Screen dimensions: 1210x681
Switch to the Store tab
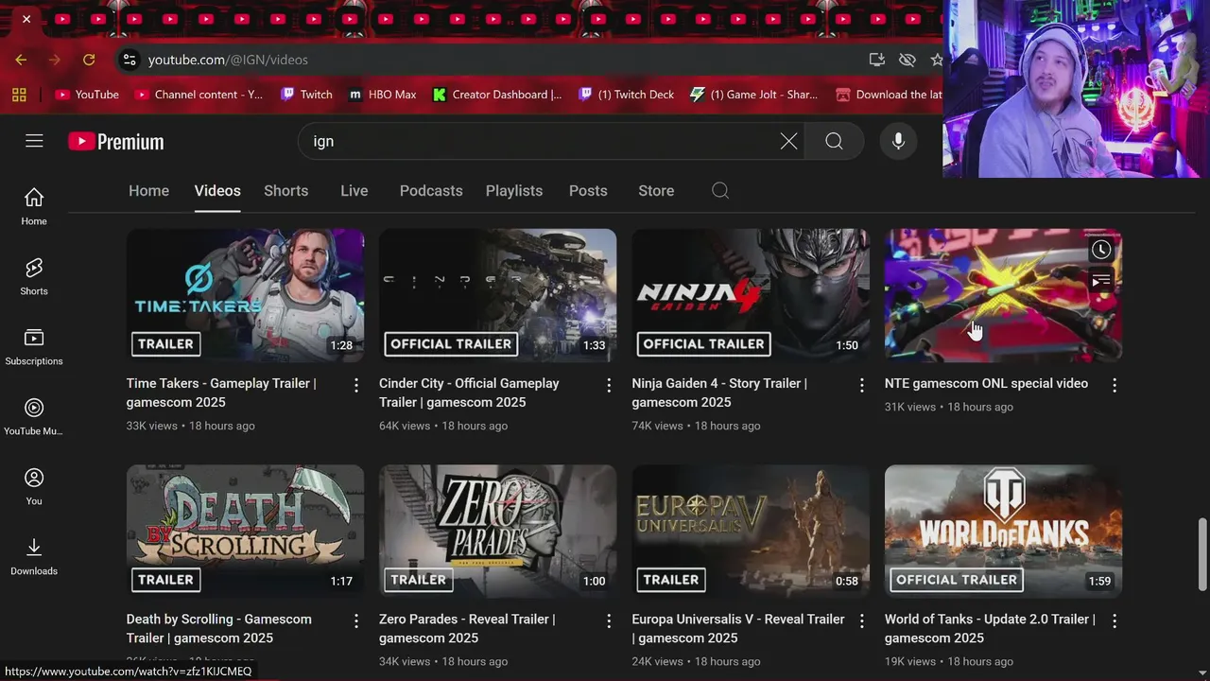pos(656,190)
